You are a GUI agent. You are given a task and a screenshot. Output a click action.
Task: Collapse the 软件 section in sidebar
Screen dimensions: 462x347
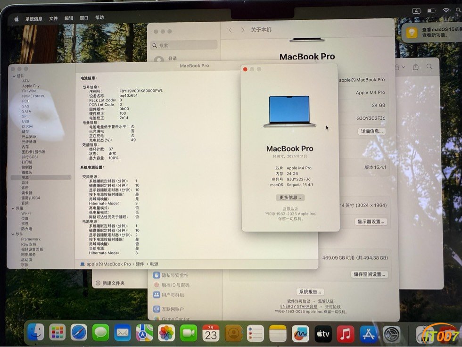click(13, 234)
